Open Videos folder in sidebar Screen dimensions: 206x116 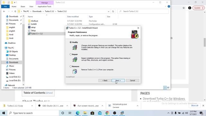[x=12, y=73]
